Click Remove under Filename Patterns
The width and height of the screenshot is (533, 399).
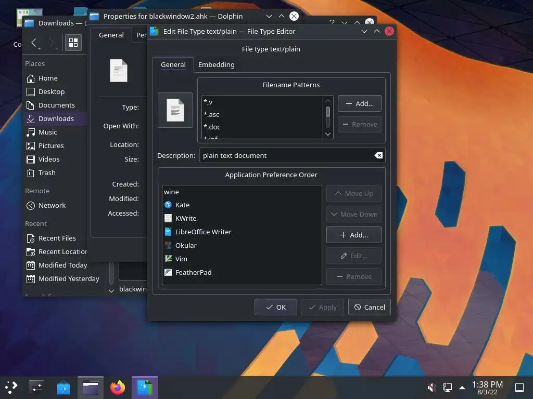pyautogui.click(x=359, y=125)
